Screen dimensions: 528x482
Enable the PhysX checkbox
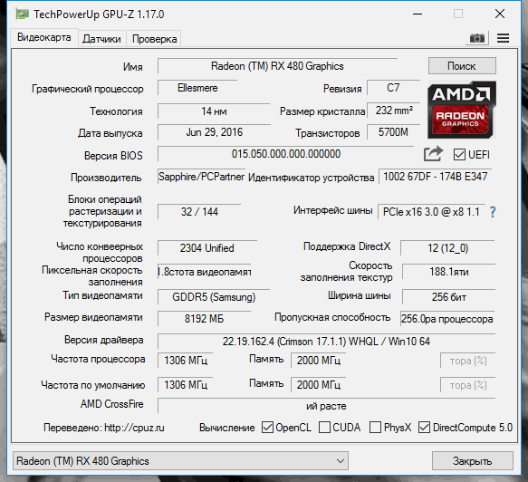(x=375, y=428)
